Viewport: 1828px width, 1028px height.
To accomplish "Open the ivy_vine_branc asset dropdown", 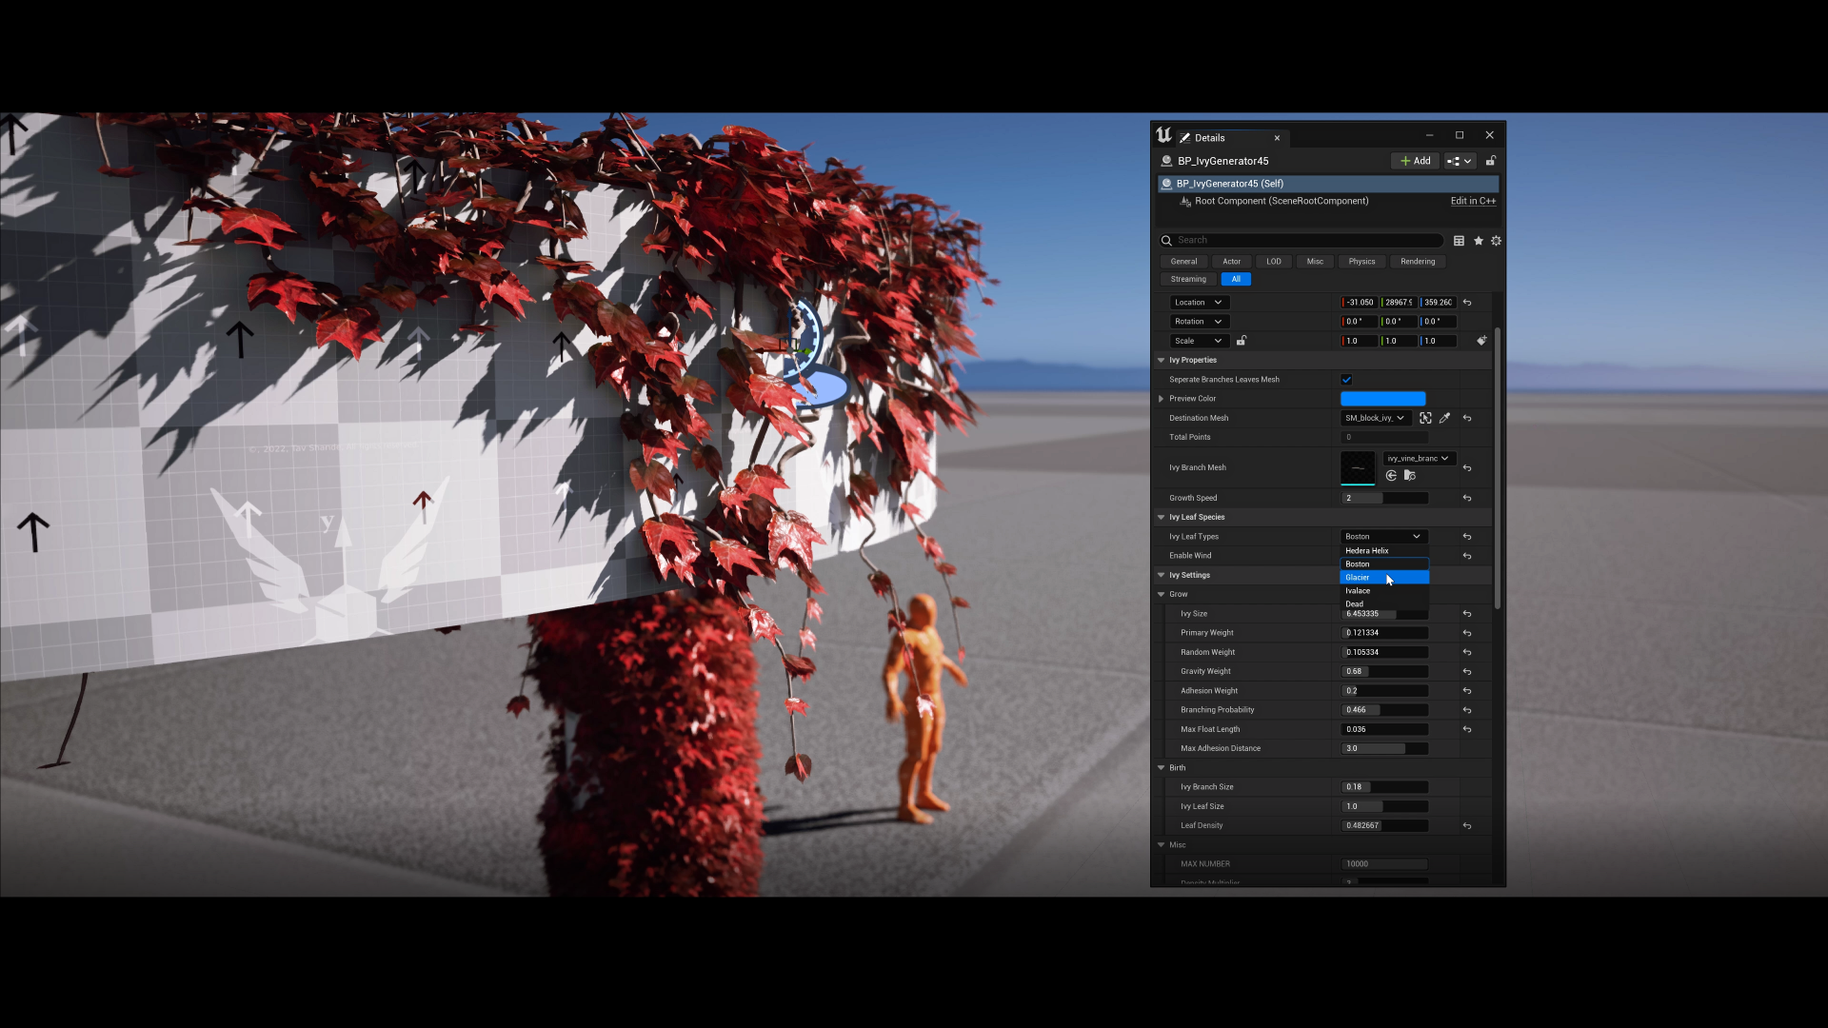I will tap(1420, 458).
